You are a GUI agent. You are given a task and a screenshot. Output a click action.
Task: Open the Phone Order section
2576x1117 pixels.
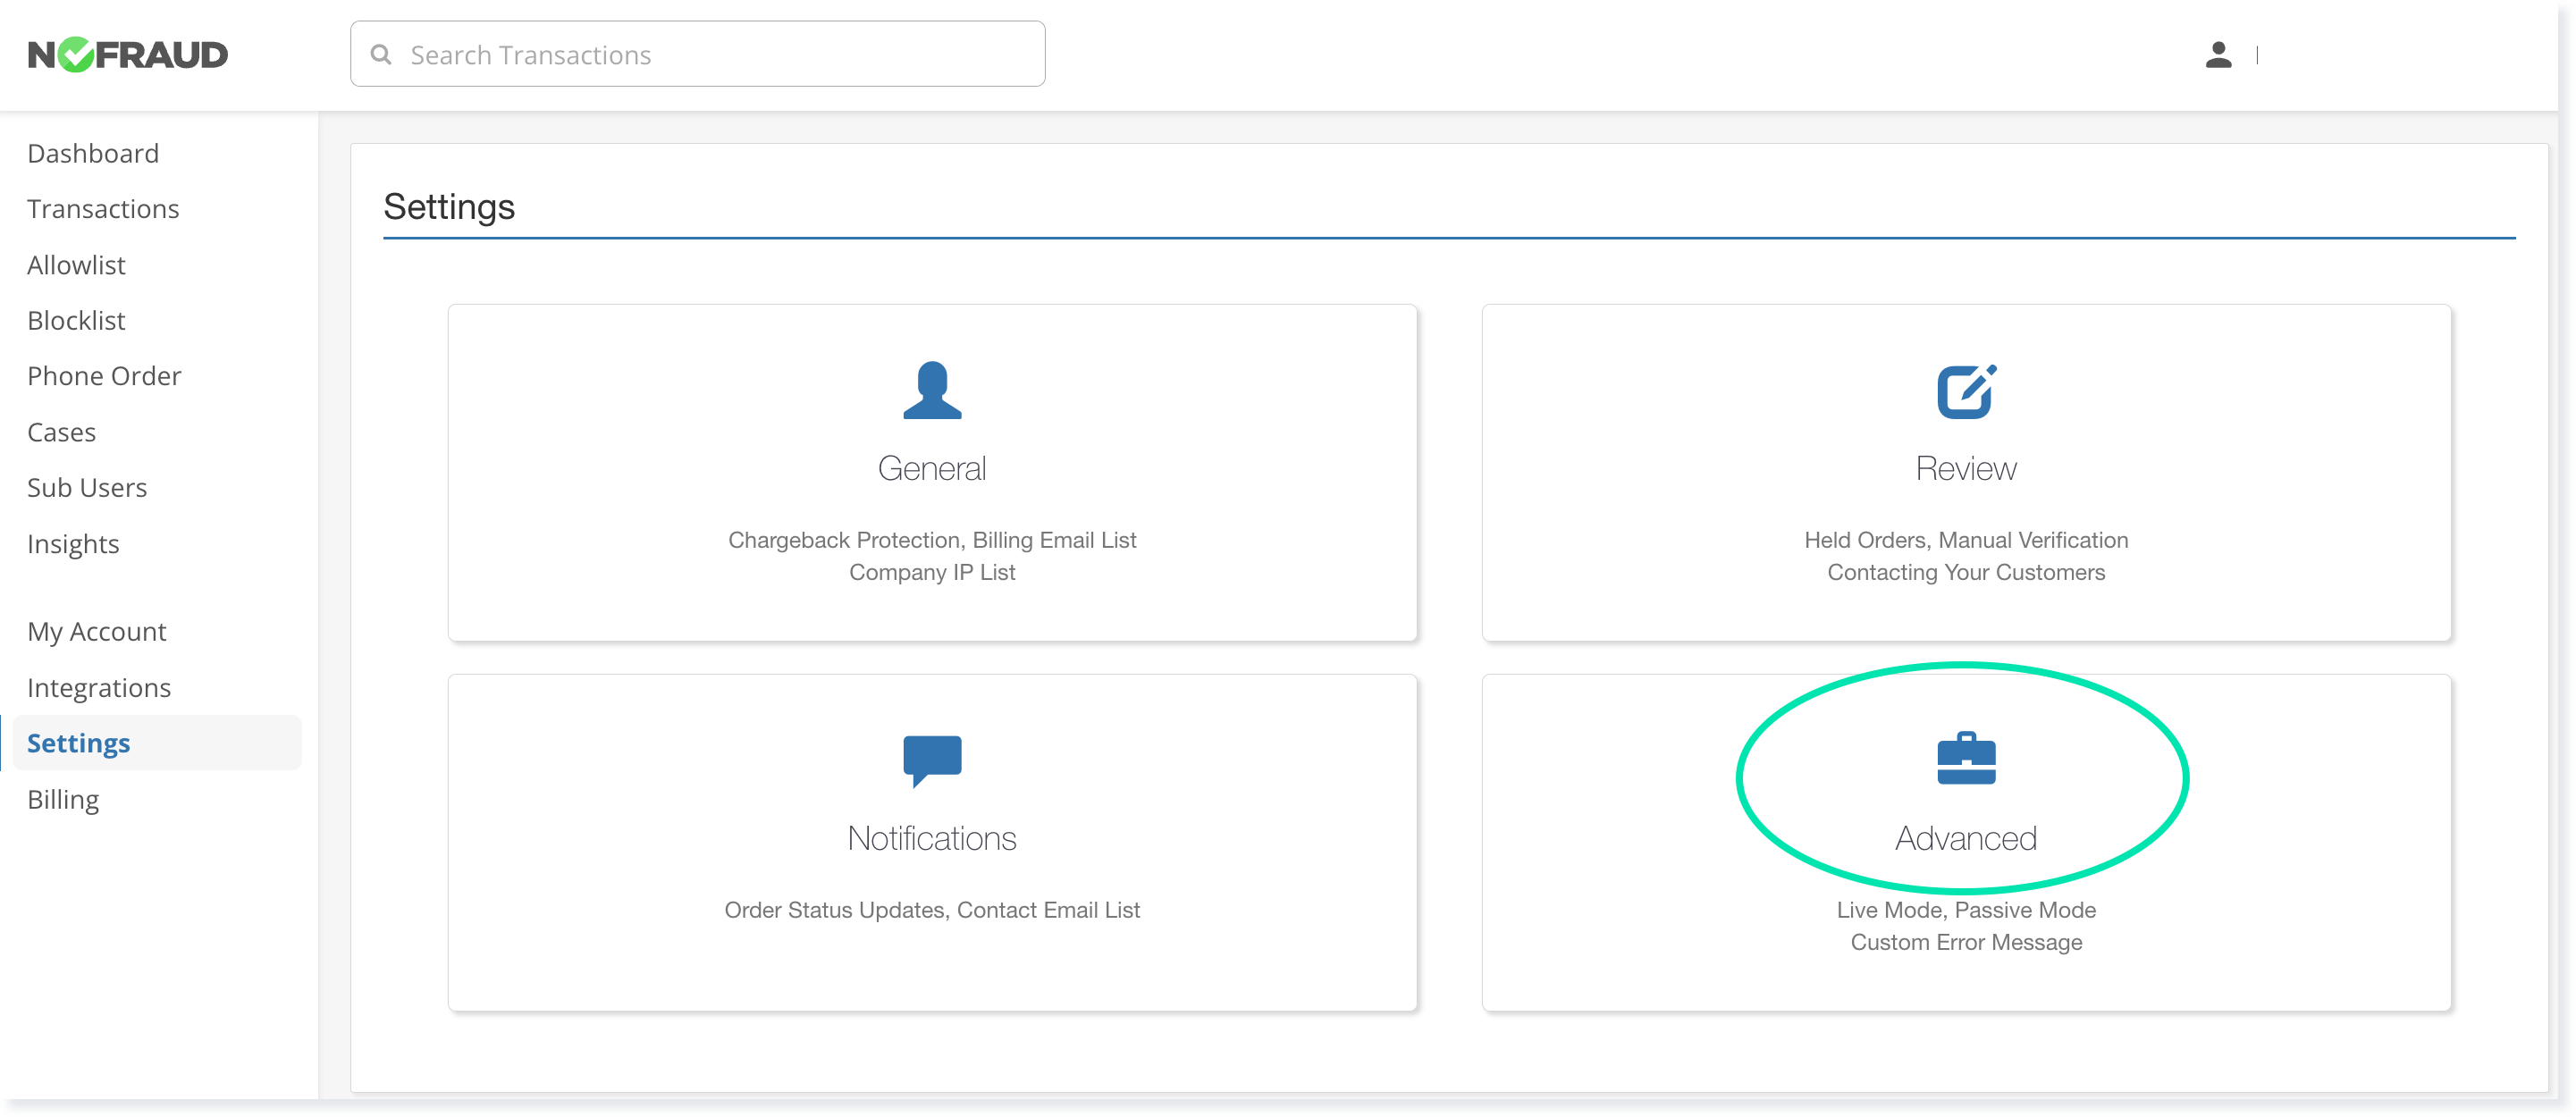click(x=104, y=375)
